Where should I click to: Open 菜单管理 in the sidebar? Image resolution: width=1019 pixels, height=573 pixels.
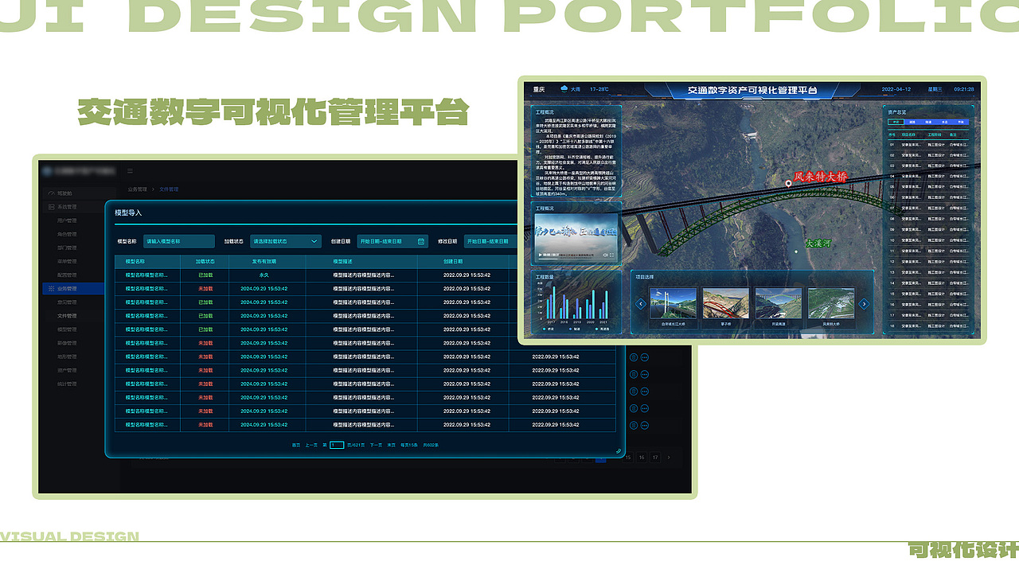coord(67,261)
